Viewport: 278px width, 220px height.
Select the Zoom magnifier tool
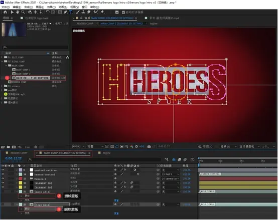(x=23, y=12)
